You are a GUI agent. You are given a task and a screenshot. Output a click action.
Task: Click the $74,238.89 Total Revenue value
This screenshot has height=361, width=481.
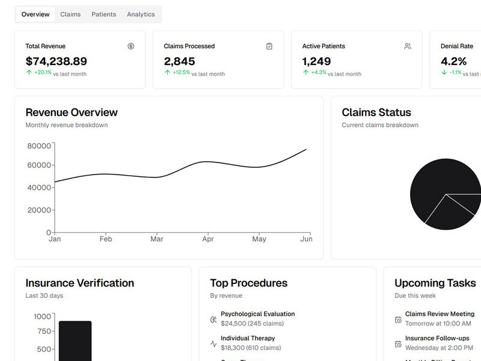(57, 61)
